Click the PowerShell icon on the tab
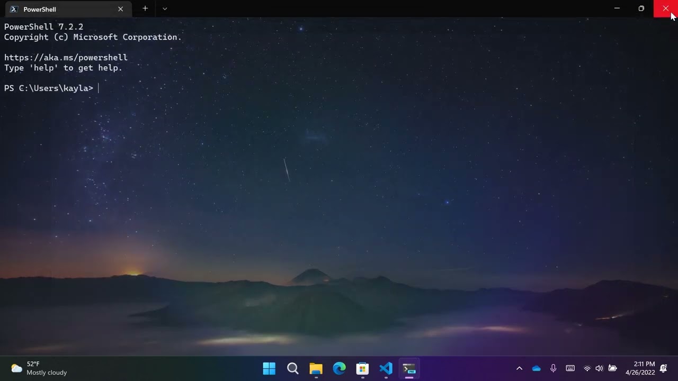The height and width of the screenshot is (381, 678). pyautogui.click(x=14, y=9)
